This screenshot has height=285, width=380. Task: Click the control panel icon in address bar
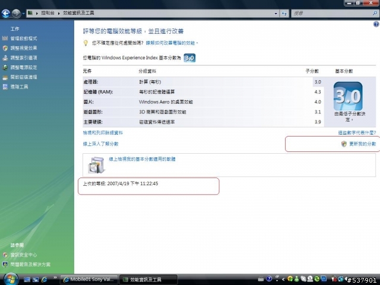(x=30, y=13)
